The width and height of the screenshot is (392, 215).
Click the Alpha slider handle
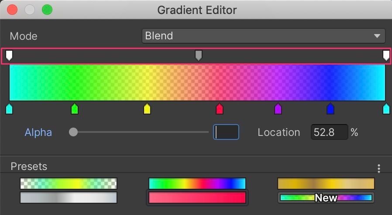[x=73, y=132]
